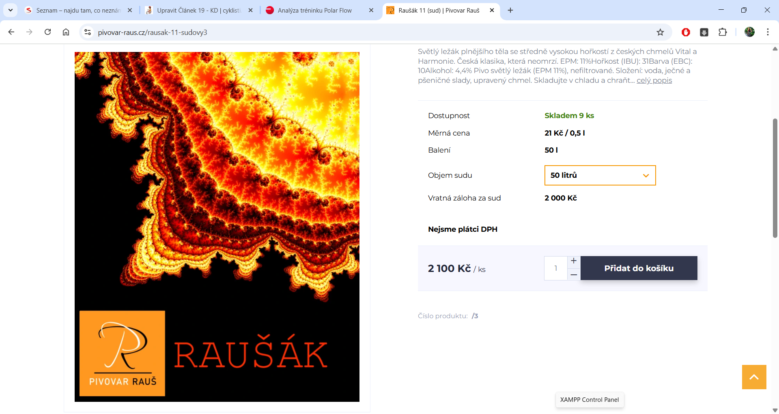The width and height of the screenshot is (779, 414).
Task: Switch to the Seznam tab
Action: (79, 10)
